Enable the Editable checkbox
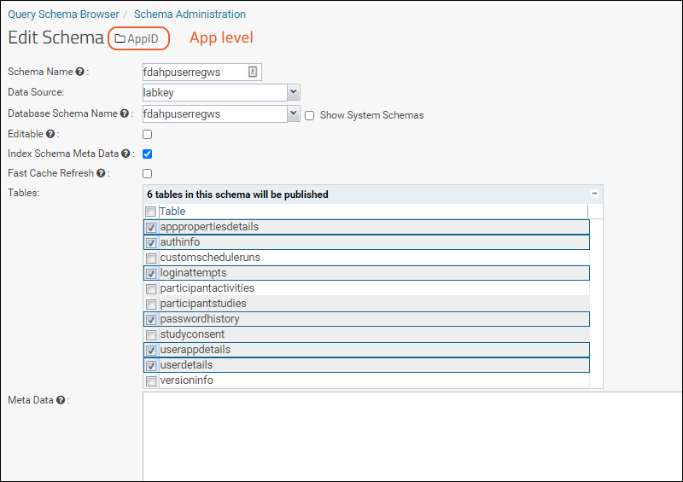683x482 pixels. (x=148, y=134)
